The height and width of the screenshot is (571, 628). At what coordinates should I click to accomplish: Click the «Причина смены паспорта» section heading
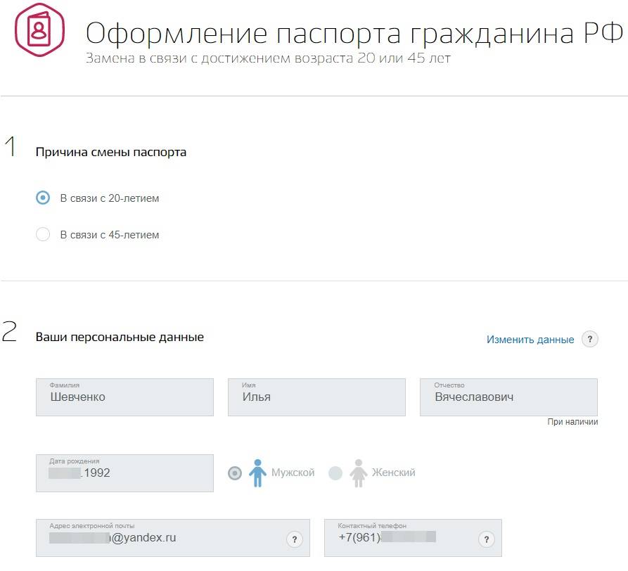coord(111,152)
